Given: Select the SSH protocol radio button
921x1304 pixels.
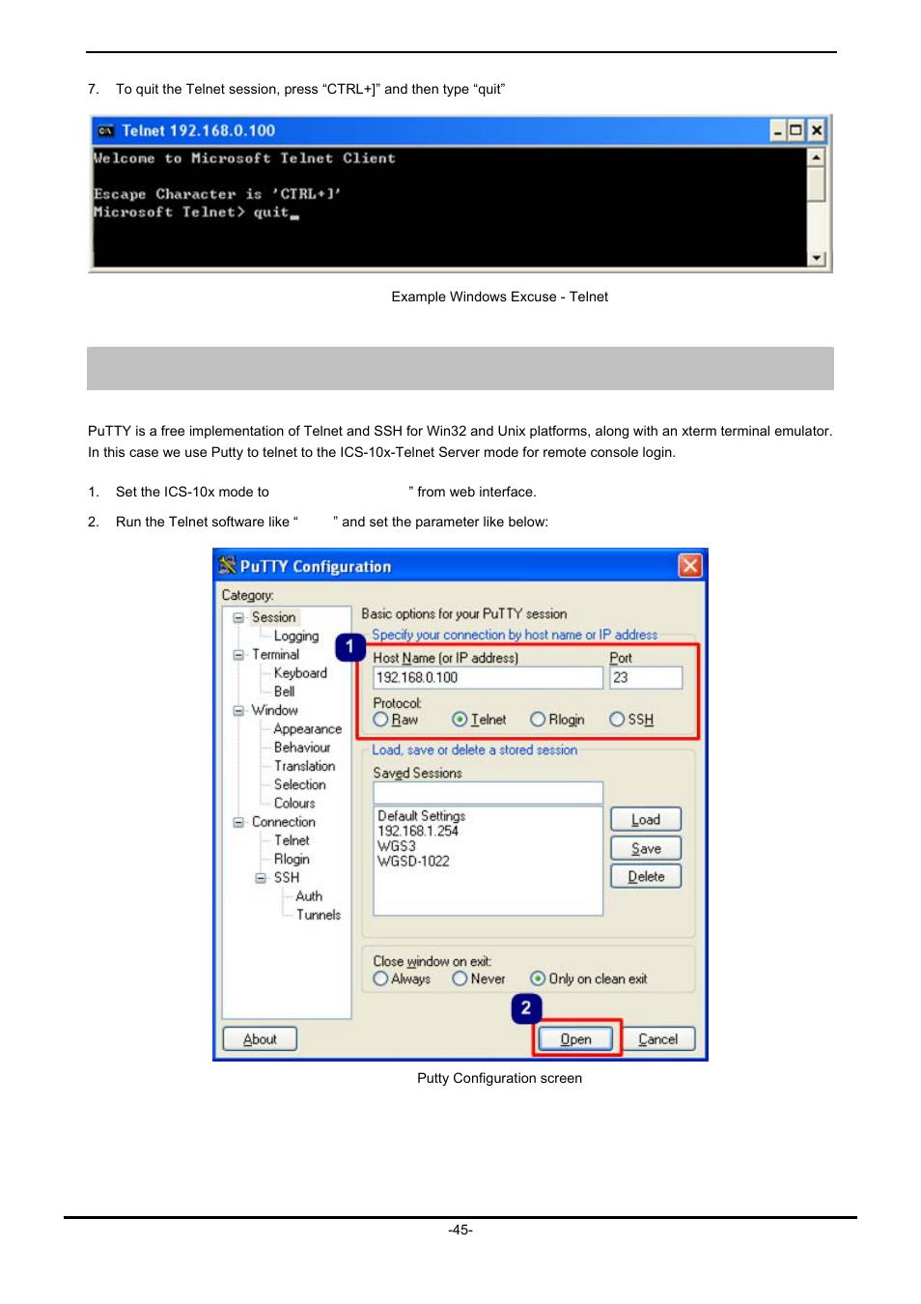Looking at the screenshot, I should [x=617, y=720].
